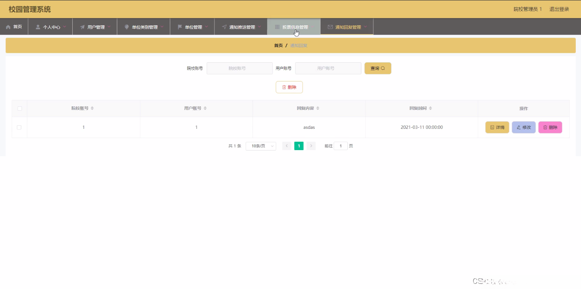This screenshot has width=581, height=289.
Task: Click the asdas reply content cell
Action: 309,127
